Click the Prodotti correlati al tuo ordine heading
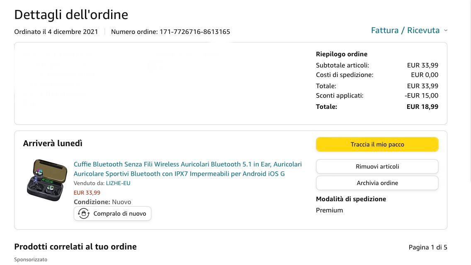 click(x=75, y=247)
